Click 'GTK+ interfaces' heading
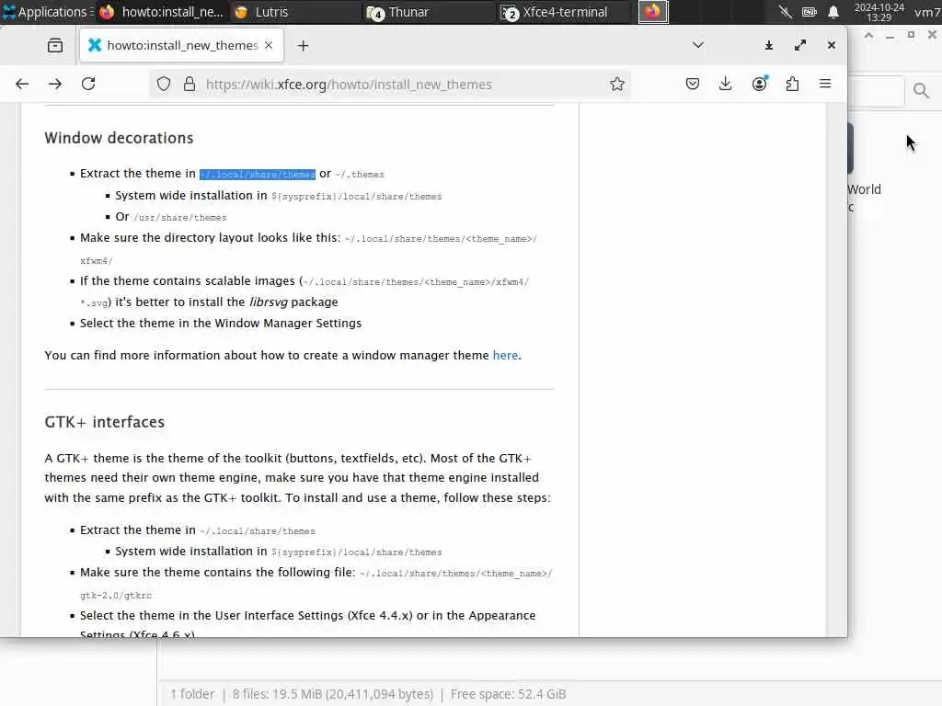The image size is (942, 706). pyautogui.click(x=105, y=422)
